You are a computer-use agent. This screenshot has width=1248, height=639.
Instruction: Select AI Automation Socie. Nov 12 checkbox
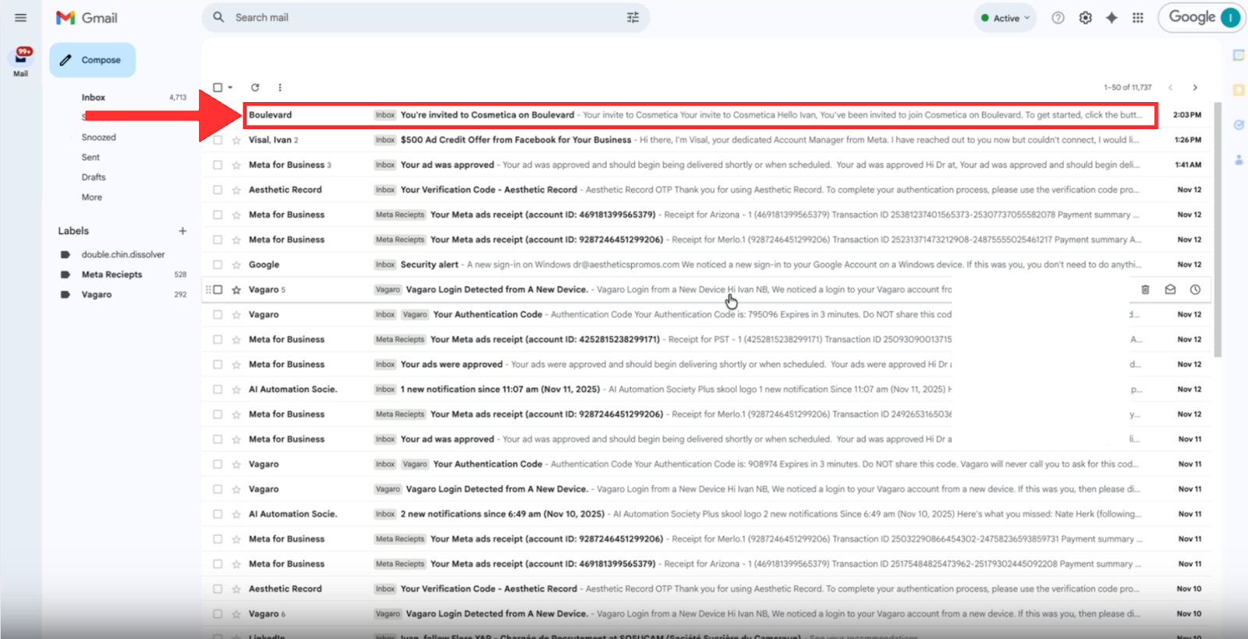pyautogui.click(x=218, y=390)
